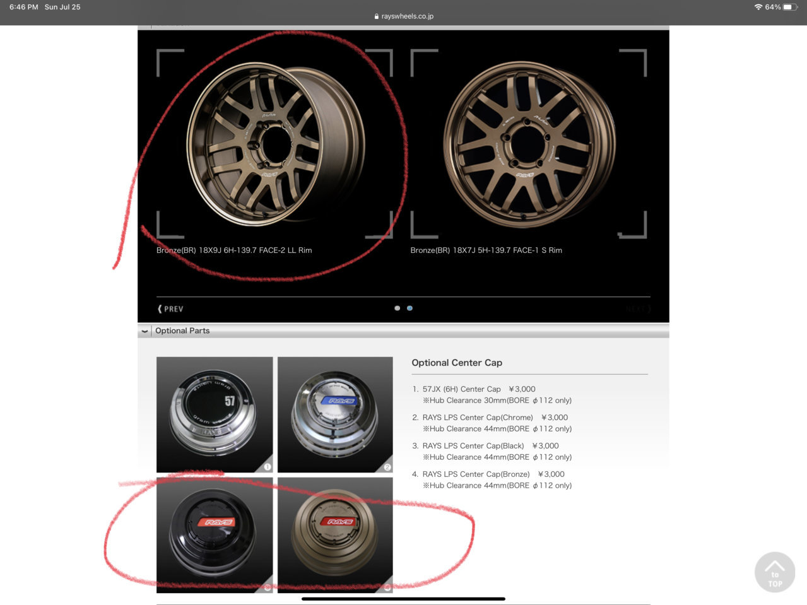Open the bronze RAYS LPS cap thumbnail
Screen dimensions: 807x605
[335, 535]
